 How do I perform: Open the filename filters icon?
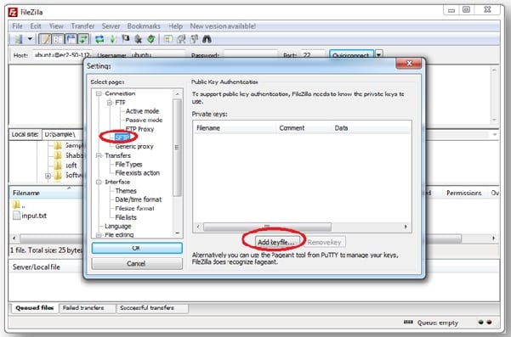(x=168, y=39)
